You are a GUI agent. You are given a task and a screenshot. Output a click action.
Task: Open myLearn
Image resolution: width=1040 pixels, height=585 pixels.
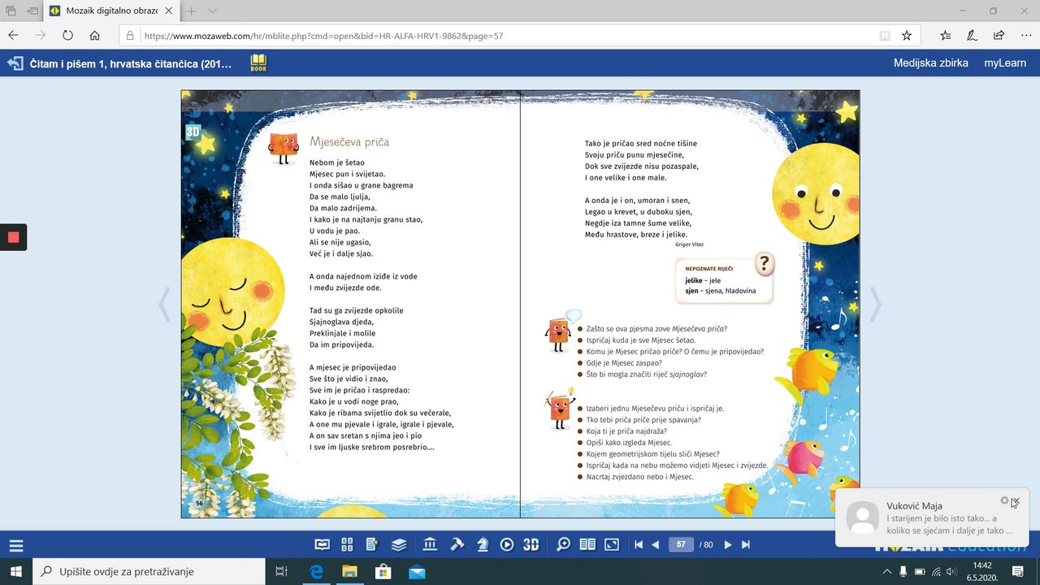pos(1005,63)
